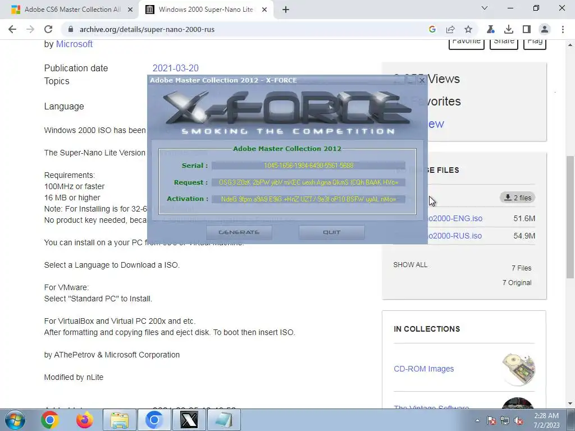
Task: Switch to the X-FORCE keygen taskbar item
Action: (189, 420)
